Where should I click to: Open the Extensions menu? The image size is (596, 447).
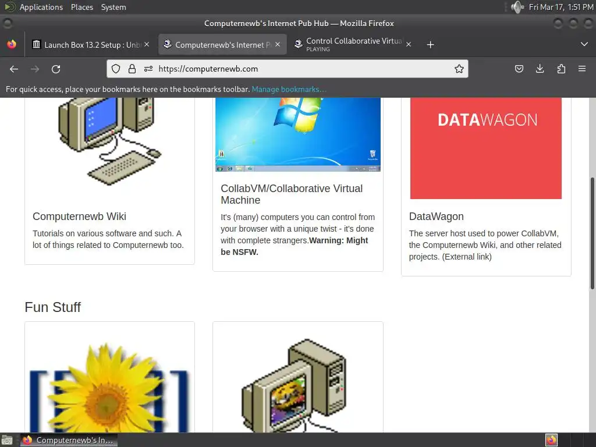click(561, 69)
